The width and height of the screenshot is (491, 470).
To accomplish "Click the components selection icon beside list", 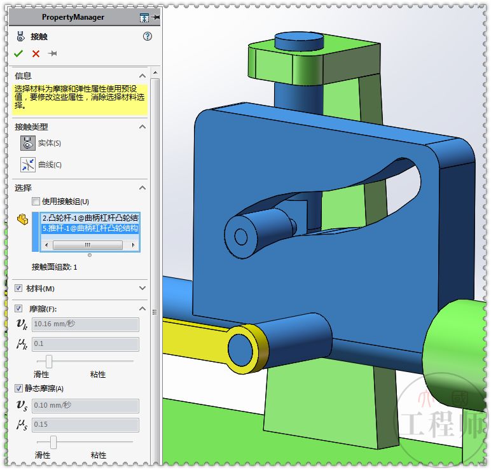I will 22,219.
